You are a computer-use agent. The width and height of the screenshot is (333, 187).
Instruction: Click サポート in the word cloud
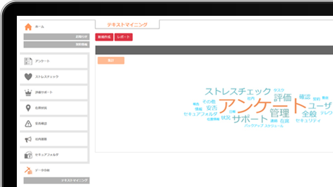pyautogui.click(x=250, y=119)
